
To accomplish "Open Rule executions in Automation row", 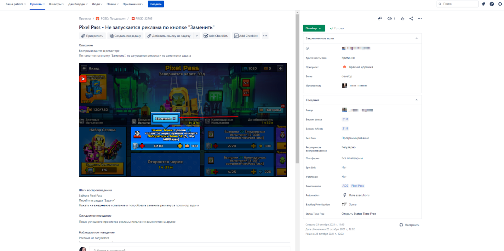I will (359, 195).
